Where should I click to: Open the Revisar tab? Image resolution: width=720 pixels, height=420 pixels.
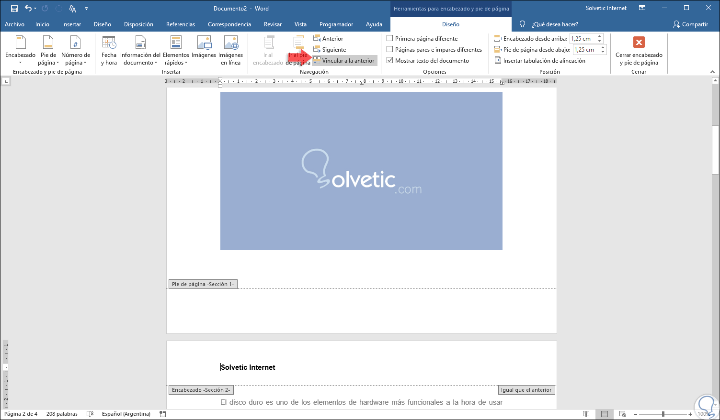point(273,24)
